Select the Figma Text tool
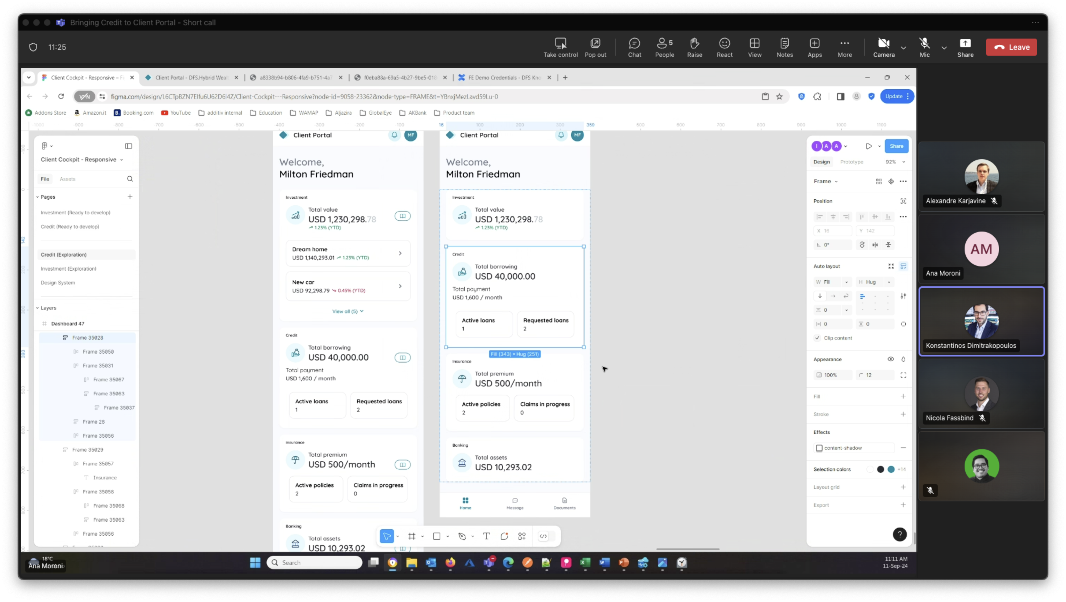1066x602 pixels. pyautogui.click(x=487, y=536)
